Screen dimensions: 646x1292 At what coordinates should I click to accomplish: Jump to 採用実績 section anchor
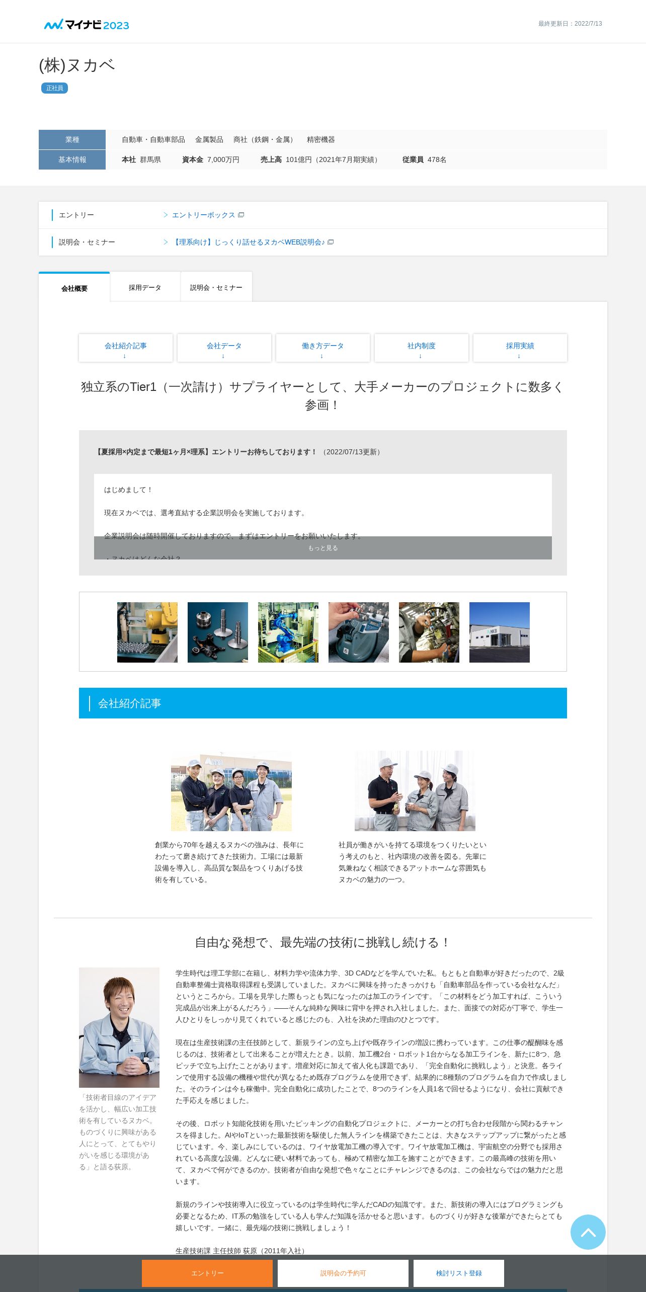pos(520,348)
